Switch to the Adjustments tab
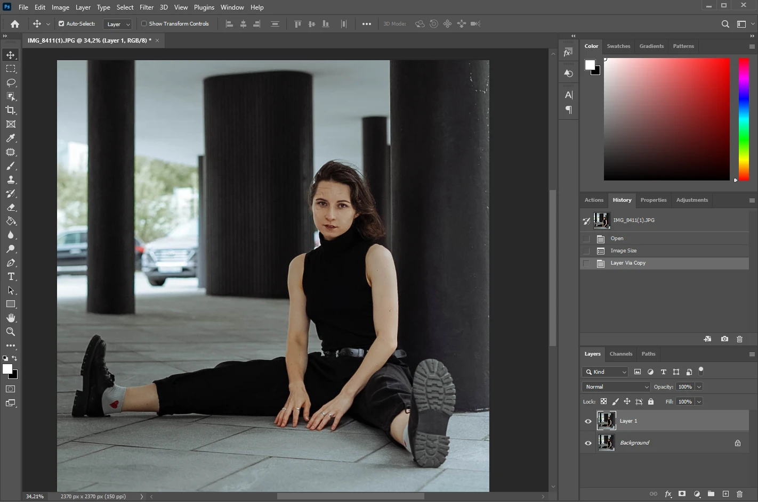Viewport: 758px width, 502px height. pyautogui.click(x=692, y=200)
